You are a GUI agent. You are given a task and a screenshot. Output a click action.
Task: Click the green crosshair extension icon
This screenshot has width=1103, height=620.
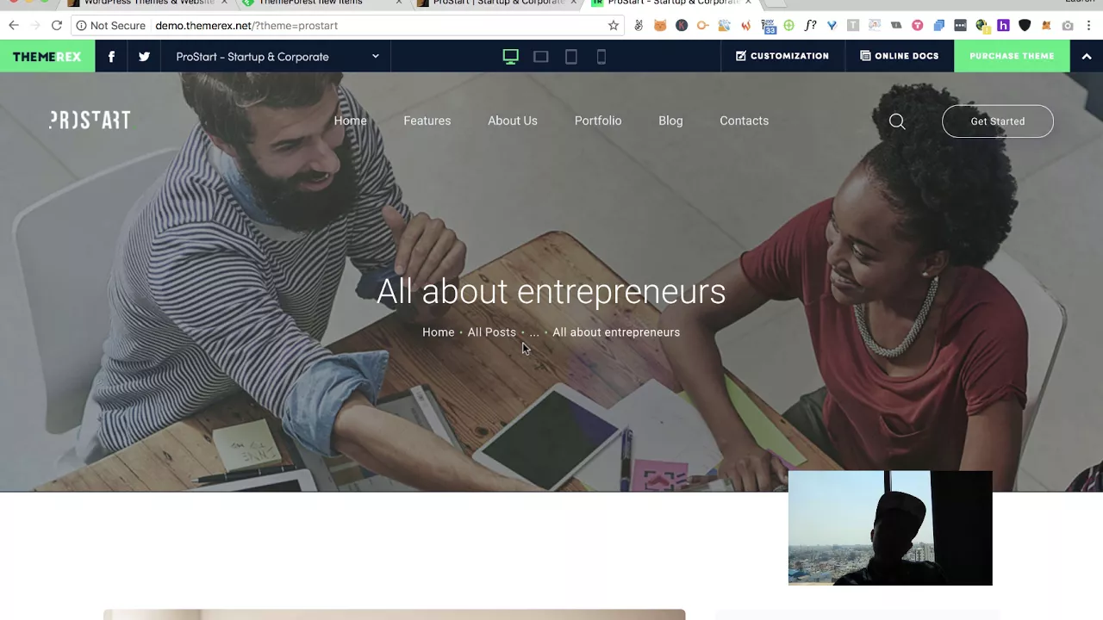pyautogui.click(x=788, y=26)
